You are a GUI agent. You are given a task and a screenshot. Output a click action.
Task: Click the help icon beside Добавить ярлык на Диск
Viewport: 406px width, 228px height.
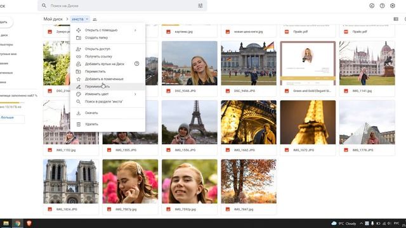click(137, 63)
